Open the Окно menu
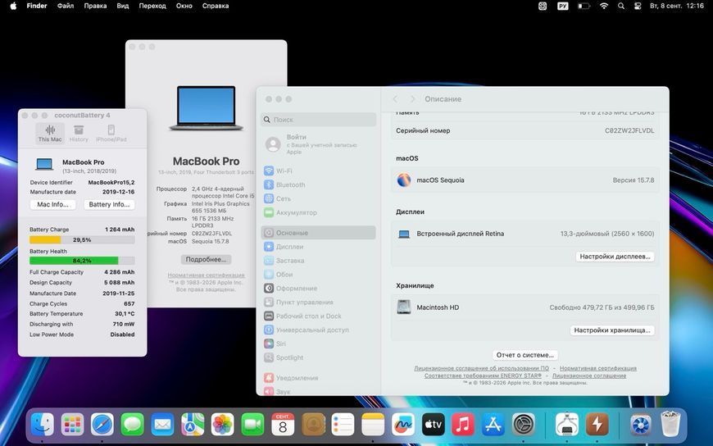This screenshot has height=446, width=713. (184, 6)
